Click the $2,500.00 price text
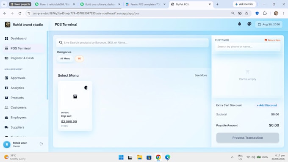The image size is (288, 162). click(x=69, y=122)
